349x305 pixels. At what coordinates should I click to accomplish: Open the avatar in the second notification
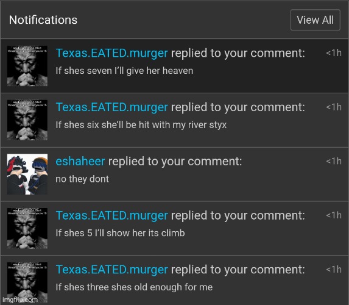pyautogui.click(x=27, y=120)
